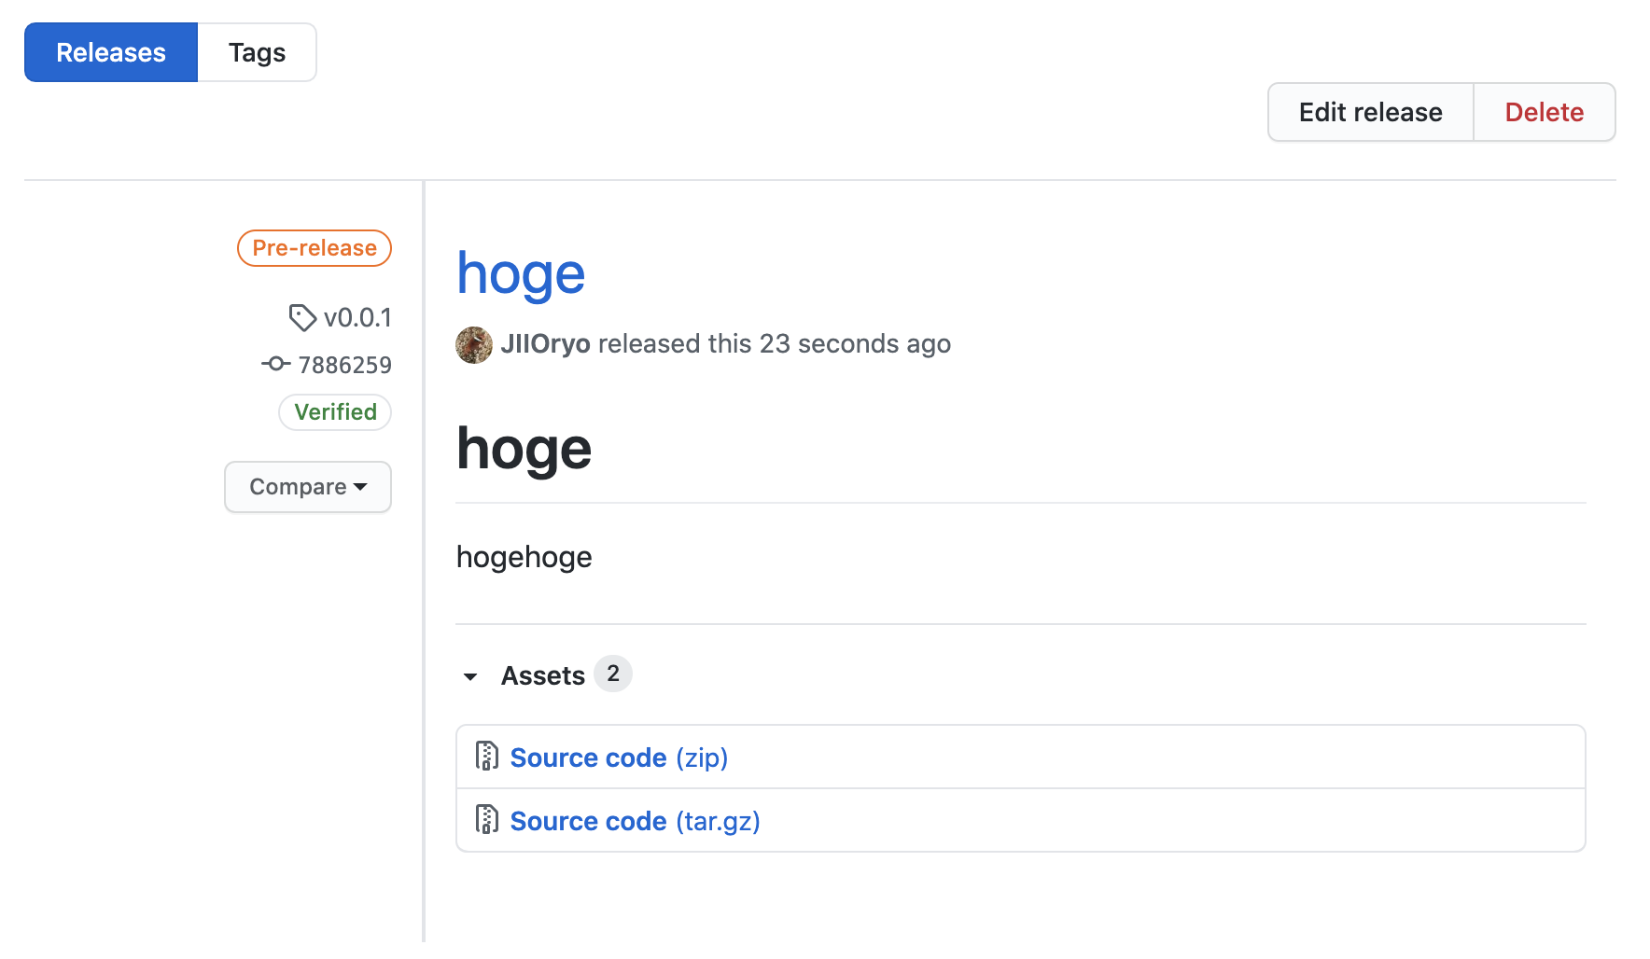Viewport: 1650px width, 959px height.
Task: Click the Pre-release badge
Action: coord(315,248)
